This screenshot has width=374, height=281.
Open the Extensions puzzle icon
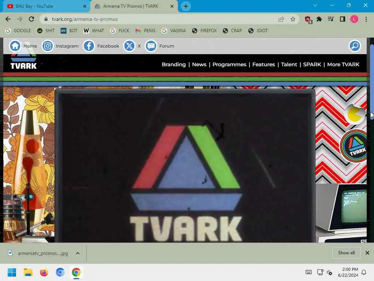319,19
